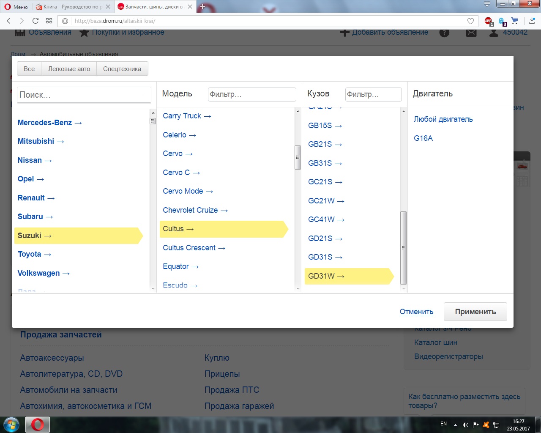The width and height of the screenshot is (541, 433).
Task: Choose the G16A engine
Action: [x=423, y=138]
